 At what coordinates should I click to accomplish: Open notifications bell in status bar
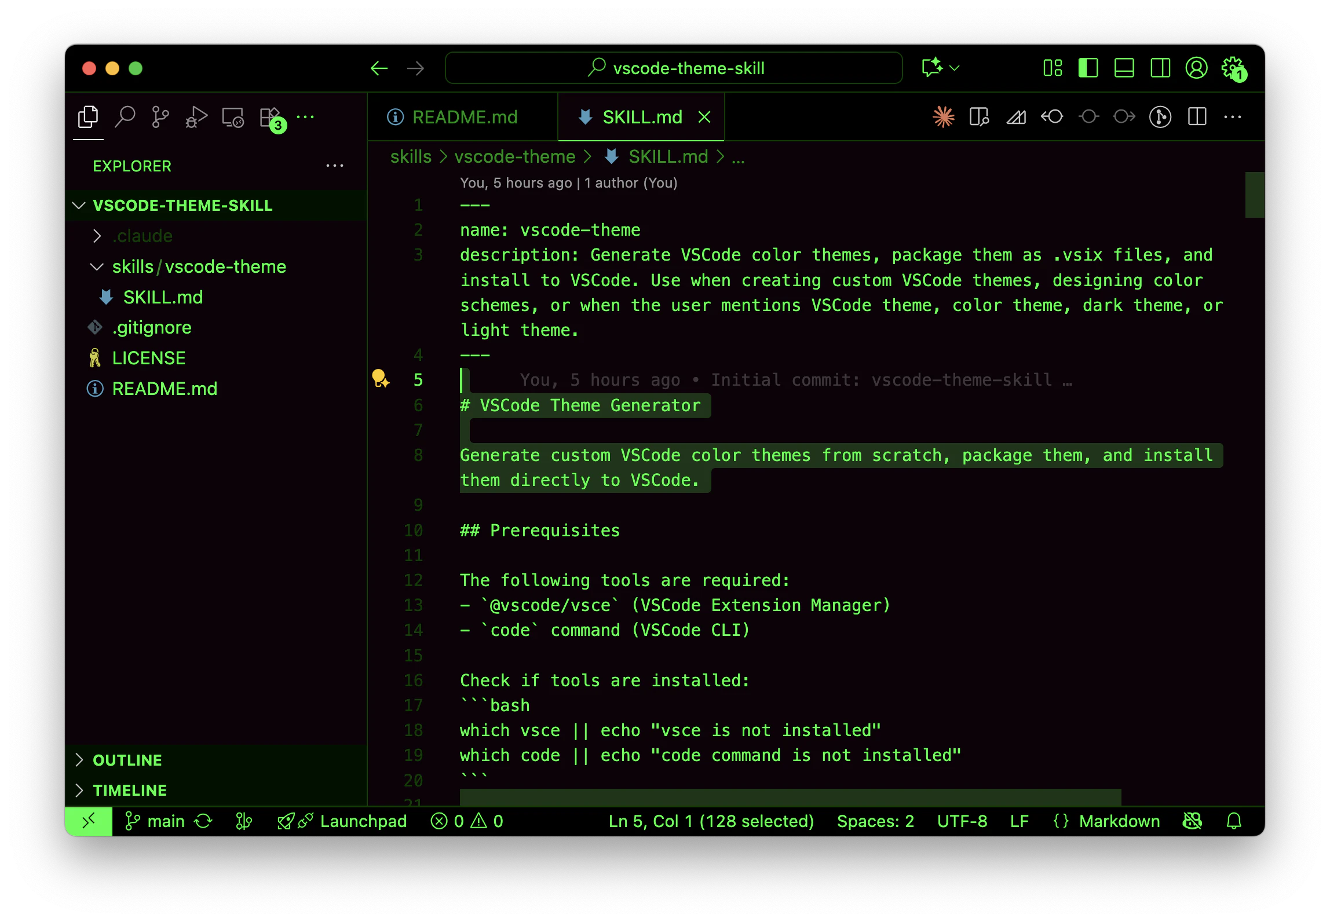(1234, 821)
